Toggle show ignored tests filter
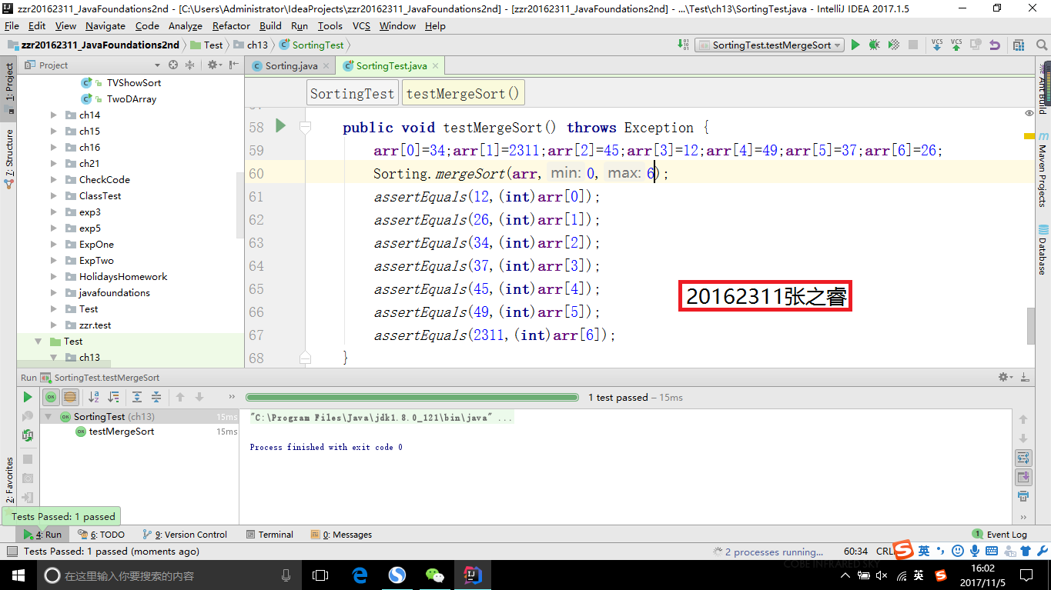Screen dimensions: 1051x590 (70, 397)
